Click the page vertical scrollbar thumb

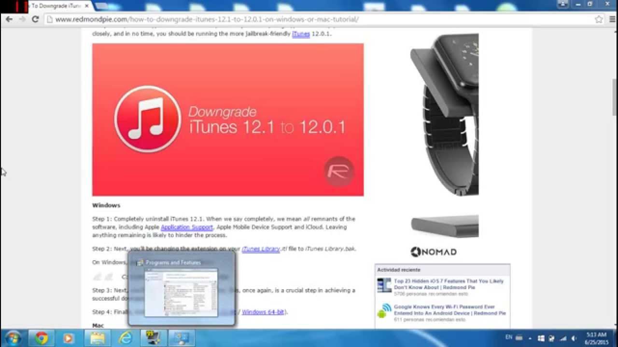tap(615, 97)
